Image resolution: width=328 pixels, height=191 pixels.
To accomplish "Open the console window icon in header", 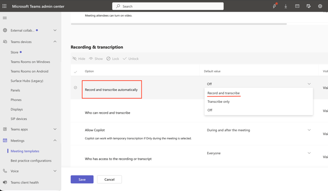I will pos(297,6).
